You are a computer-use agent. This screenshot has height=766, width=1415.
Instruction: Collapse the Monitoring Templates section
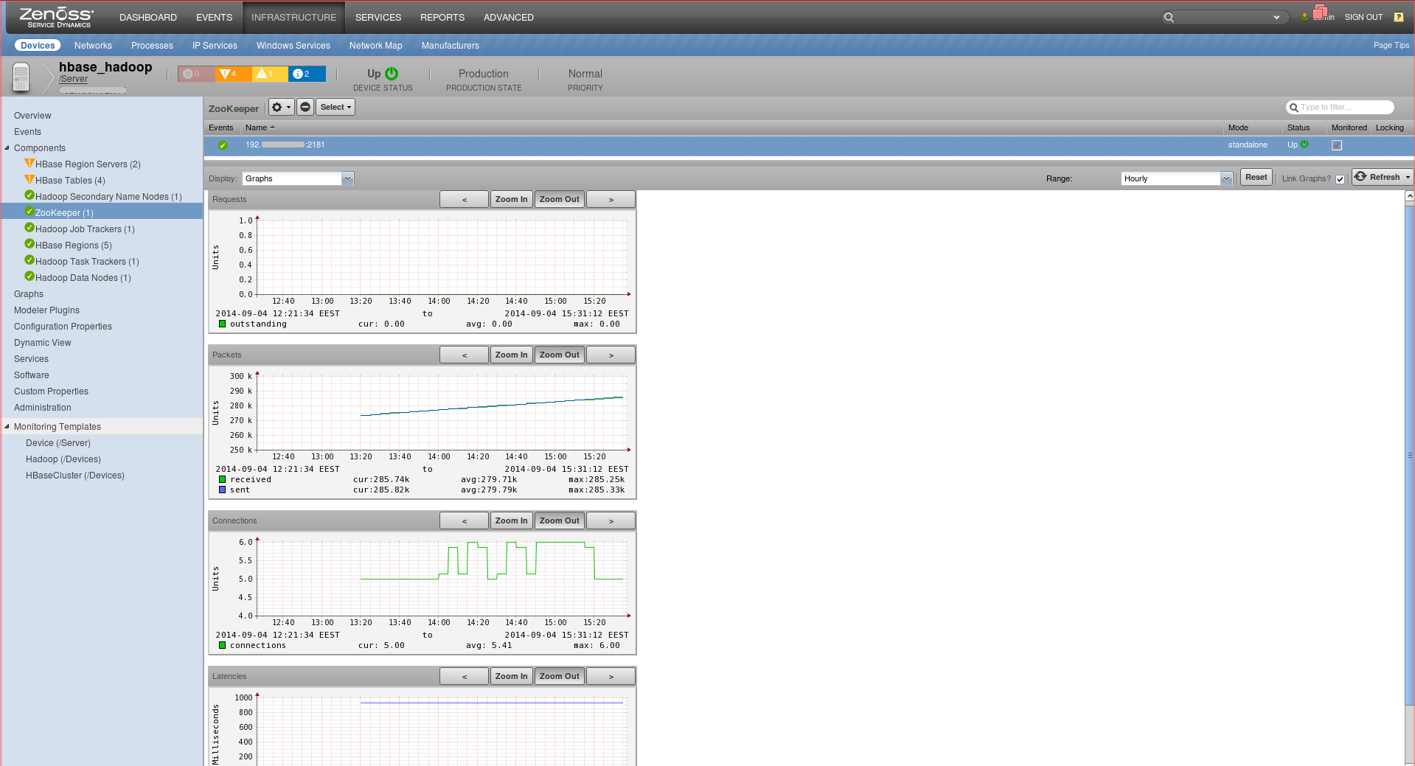click(7, 427)
